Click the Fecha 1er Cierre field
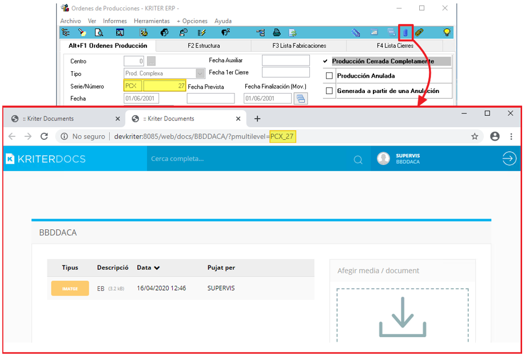The image size is (525, 356). pos(285,72)
